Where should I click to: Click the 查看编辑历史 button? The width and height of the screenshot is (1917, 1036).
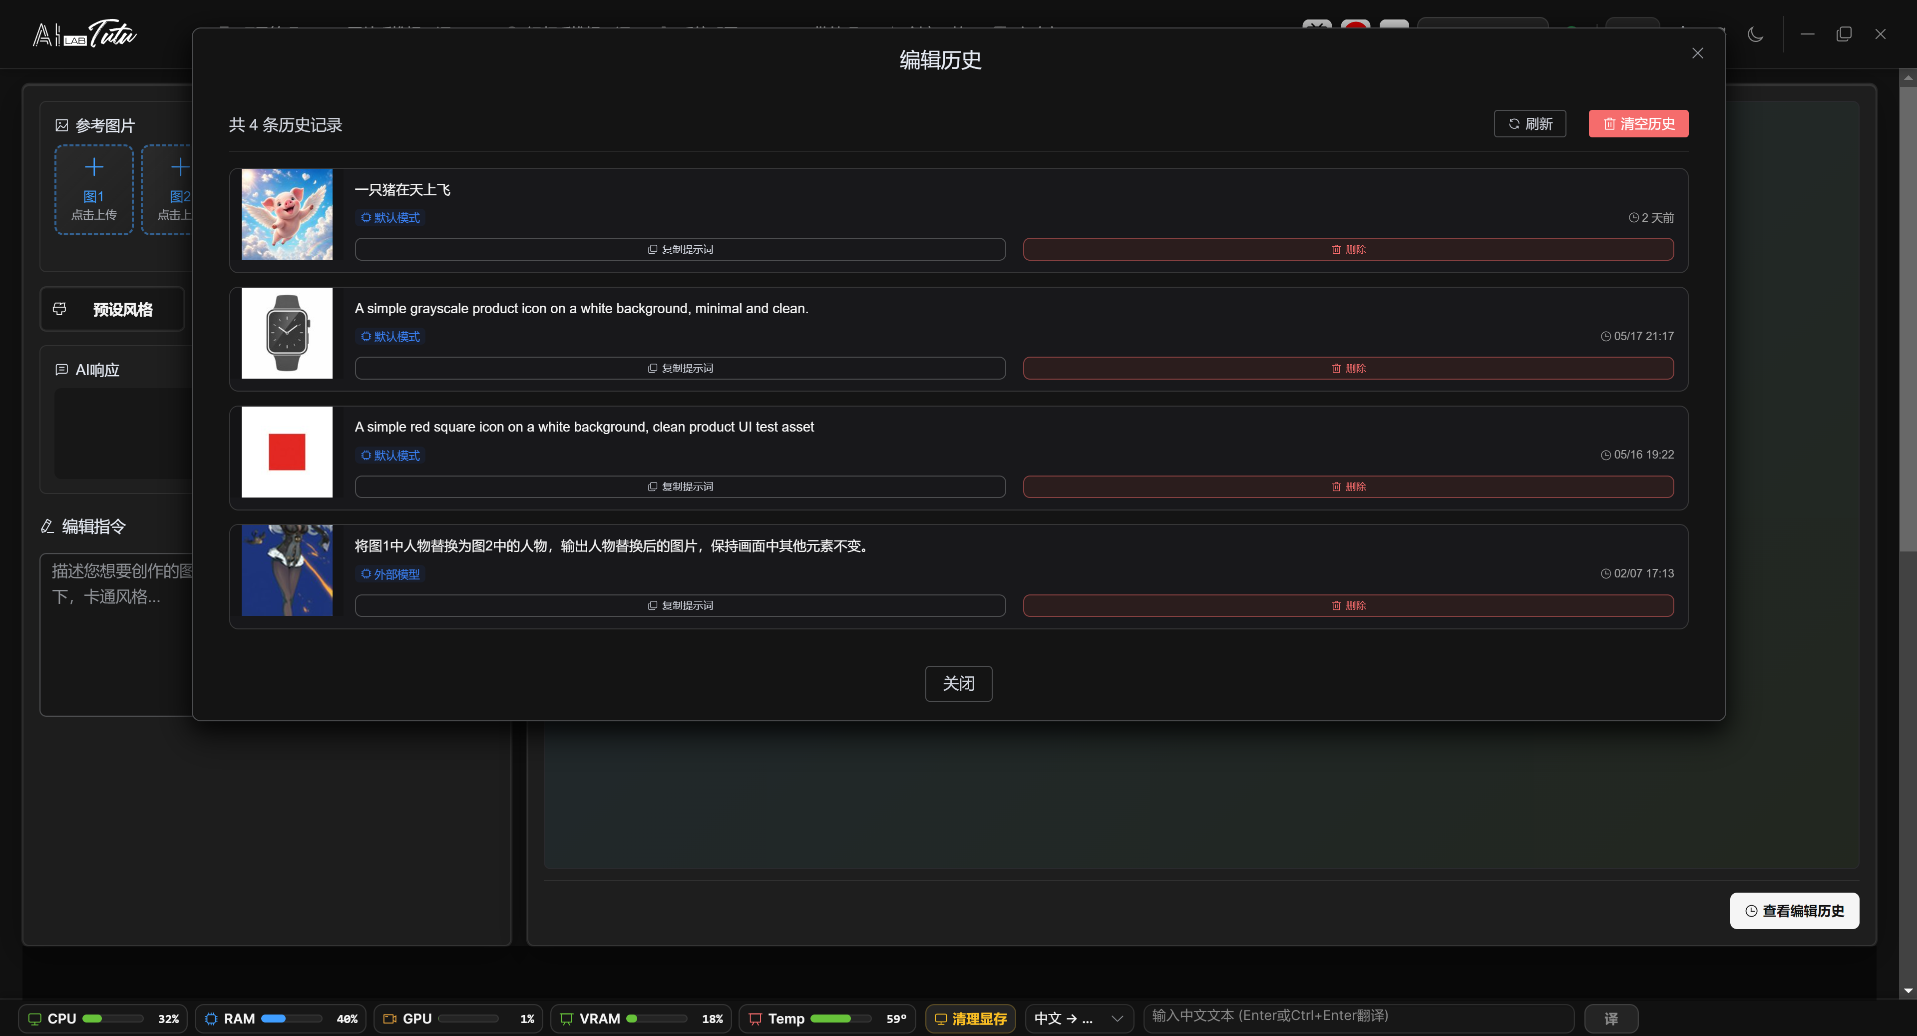pyautogui.click(x=1794, y=911)
